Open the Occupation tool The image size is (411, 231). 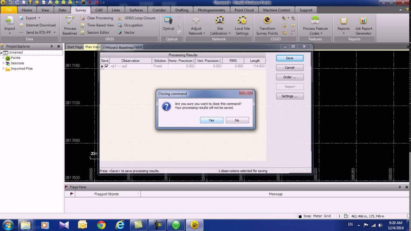click(130, 25)
